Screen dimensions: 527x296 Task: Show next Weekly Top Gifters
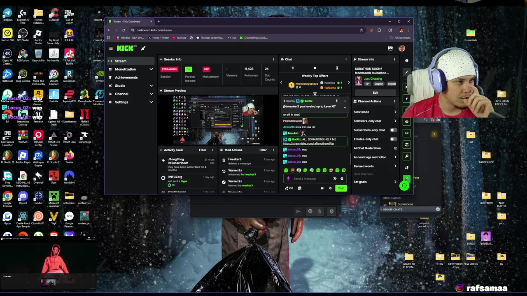click(x=348, y=83)
